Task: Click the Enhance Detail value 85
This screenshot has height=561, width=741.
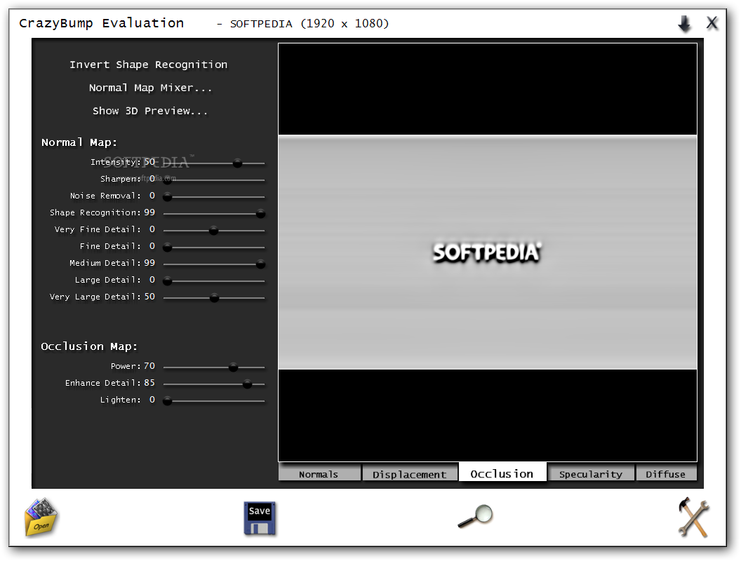Action: point(149,382)
